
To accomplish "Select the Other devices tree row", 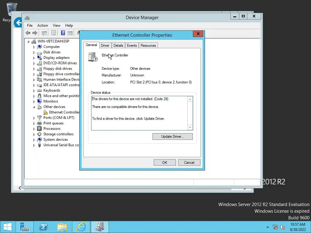I will (54, 107).
